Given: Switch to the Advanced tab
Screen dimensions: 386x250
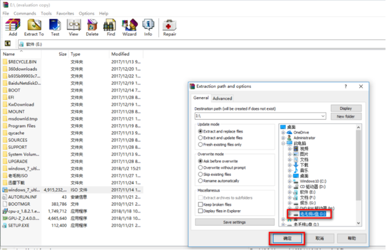Looking at the screenshot, I should point(223,98).
